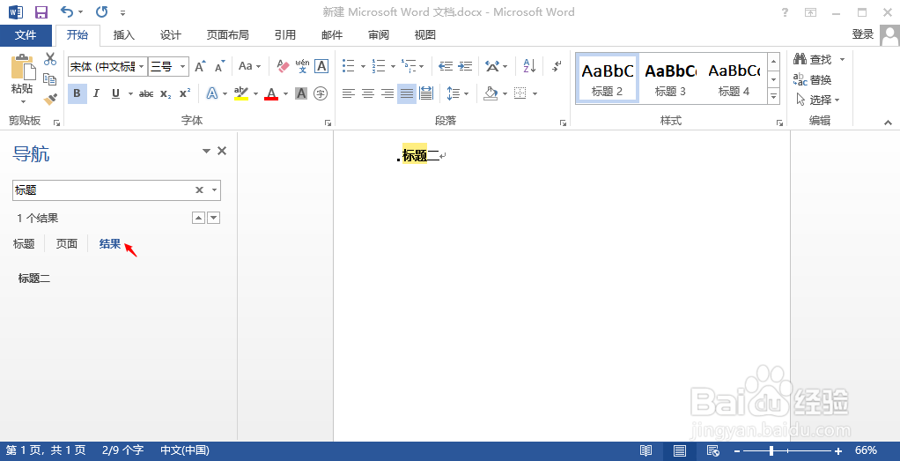The image size is (900, 461).
Task: Expand the numbered list options
Action: coord(393,67)
